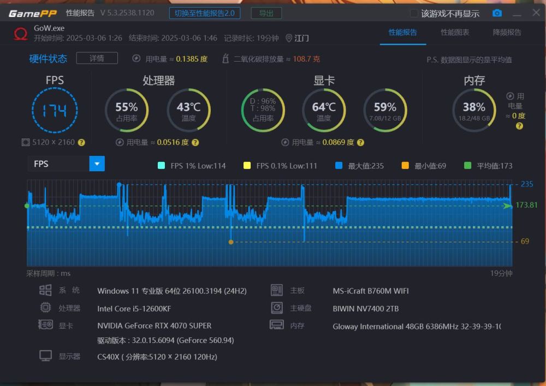Click the motherboard icon beside 主板
This screenshot has width=546, height=386.
tap(277, 290)
